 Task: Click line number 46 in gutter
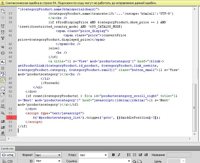11,61
